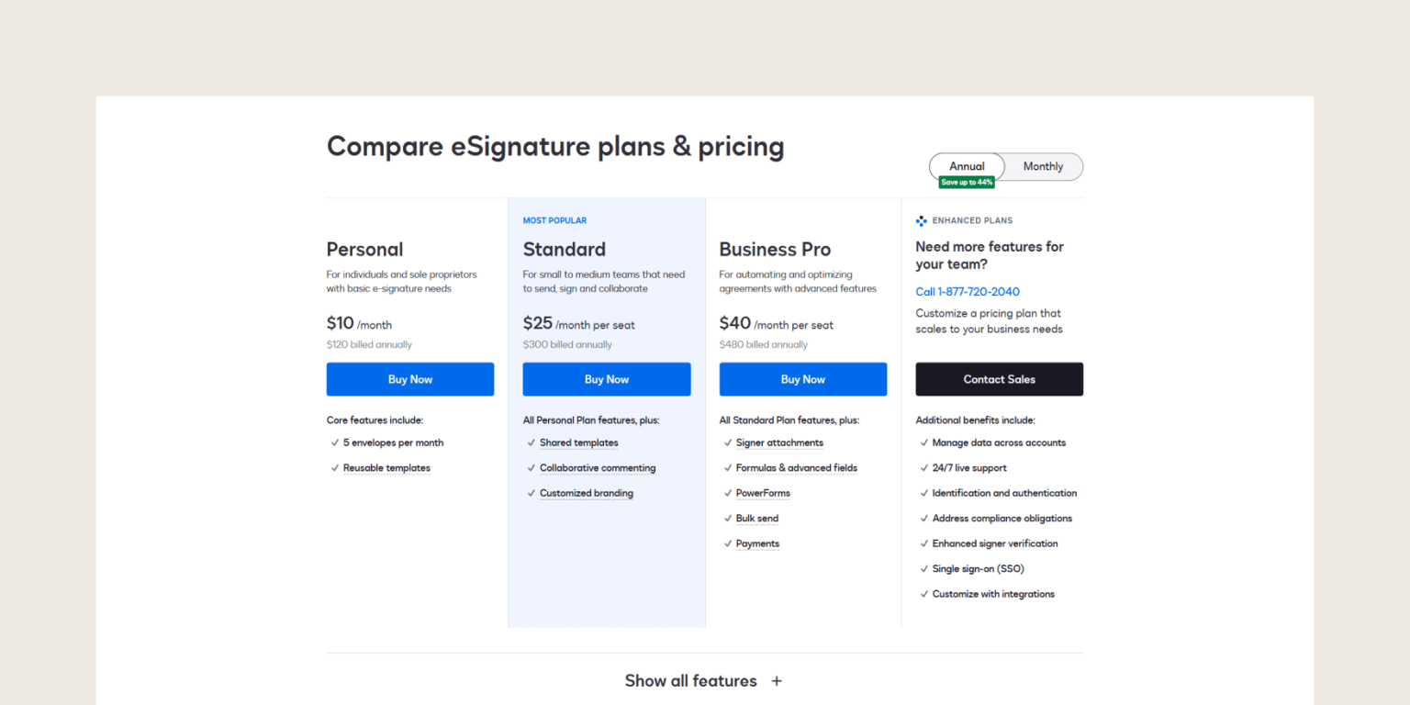Screen dimensions: 1410x705
Task: Switch to Monthly billing
Action: point(1043,166)
